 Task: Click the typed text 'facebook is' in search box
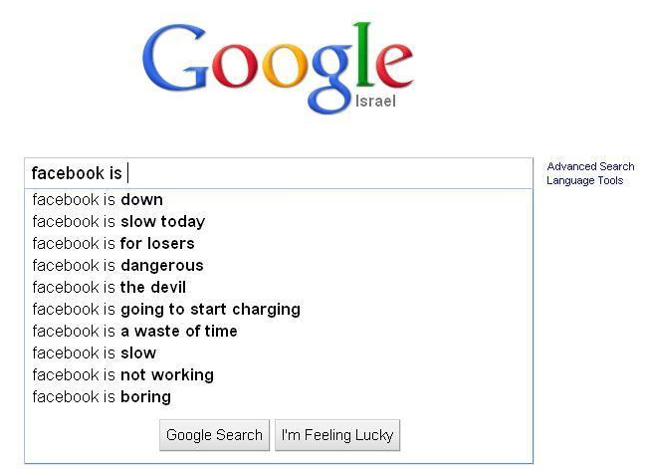[x=76, y=173]
